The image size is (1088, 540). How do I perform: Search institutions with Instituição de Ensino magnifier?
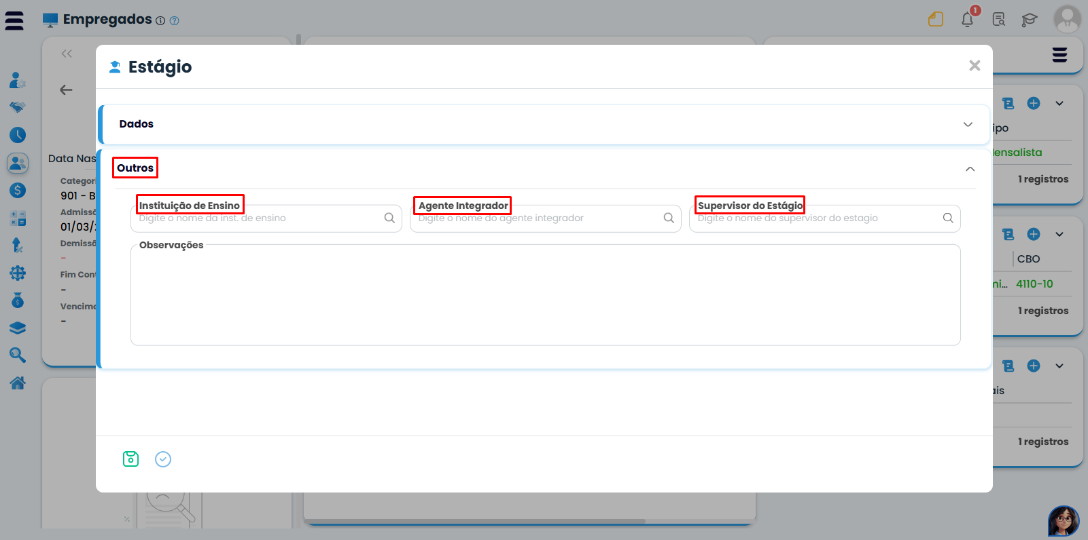389,218
